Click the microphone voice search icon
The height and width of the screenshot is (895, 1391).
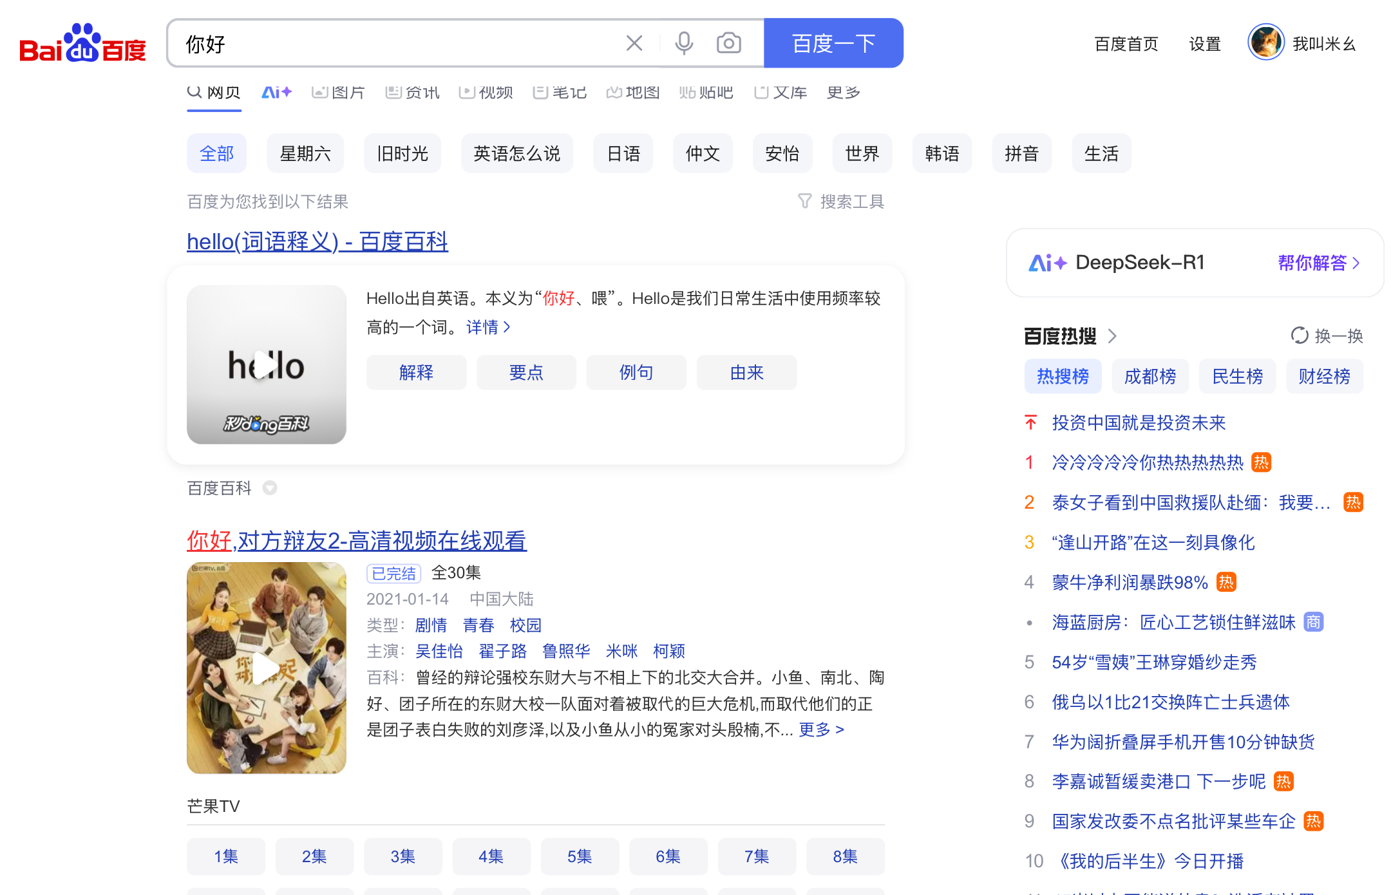coord(684,43)
